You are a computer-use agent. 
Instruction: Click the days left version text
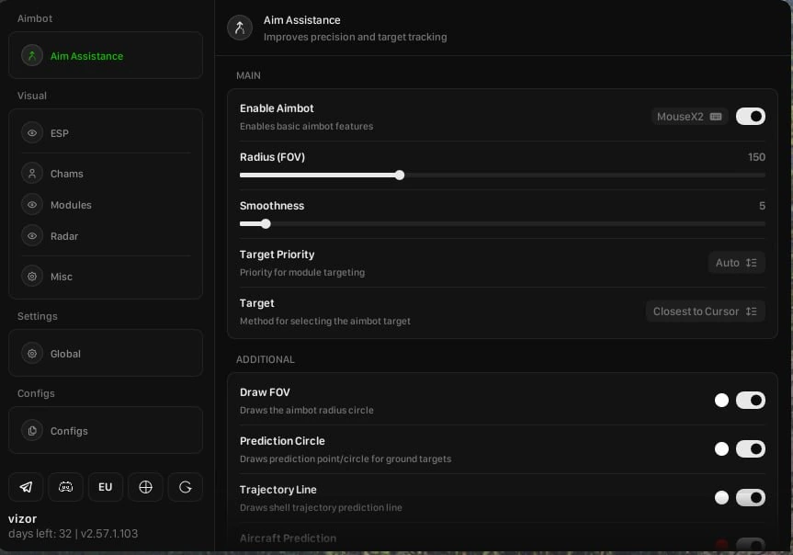point(73,533)
